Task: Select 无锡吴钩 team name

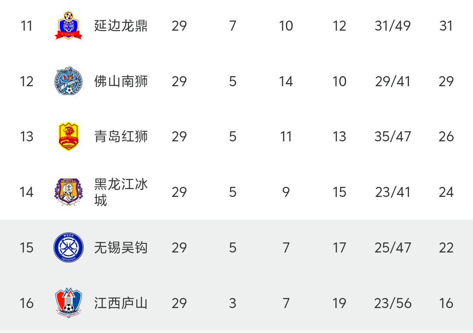Action: click(x=120, y=248)
